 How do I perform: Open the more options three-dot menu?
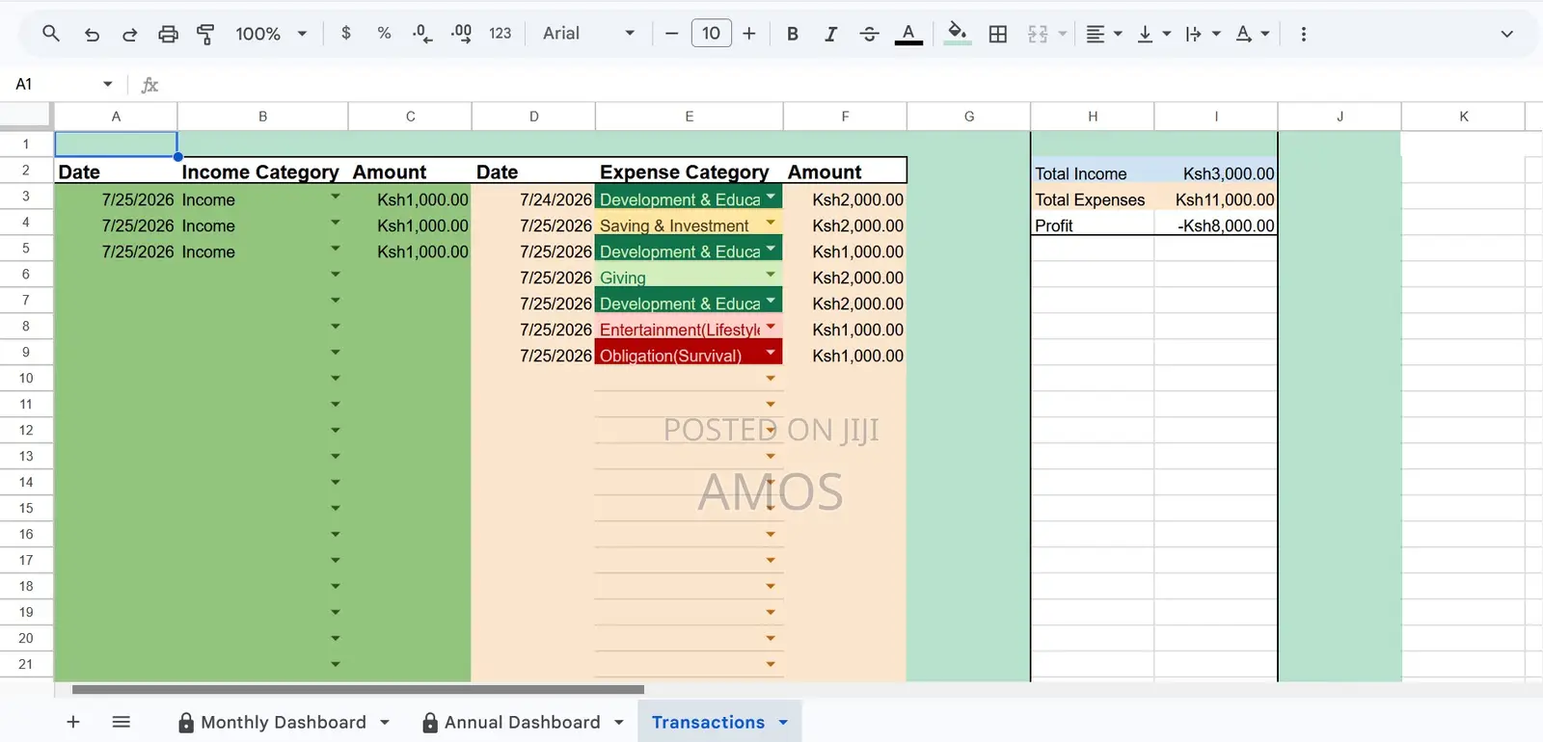1304,34
